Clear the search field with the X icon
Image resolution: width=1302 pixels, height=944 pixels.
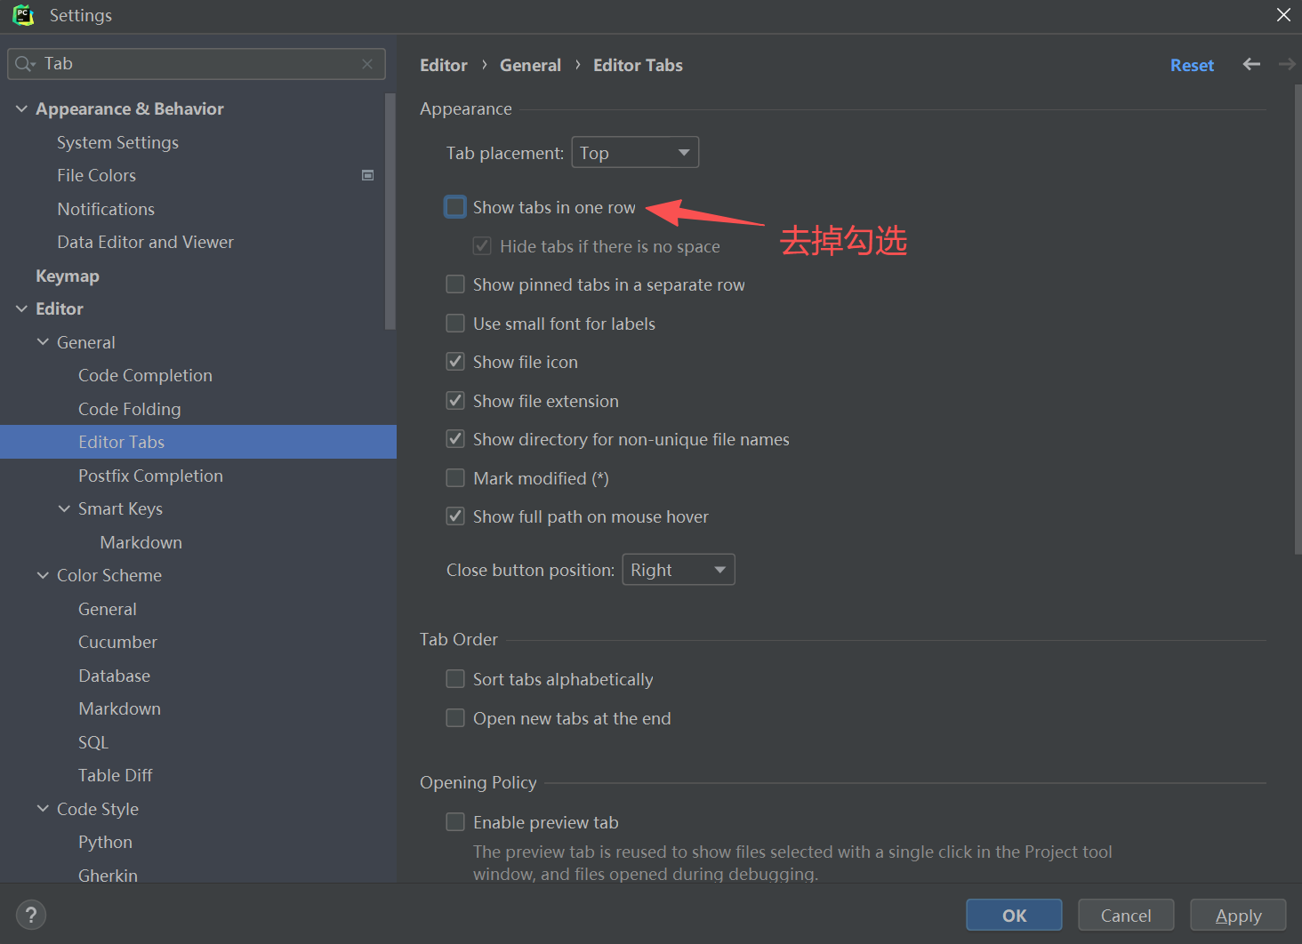pos(367,64)
